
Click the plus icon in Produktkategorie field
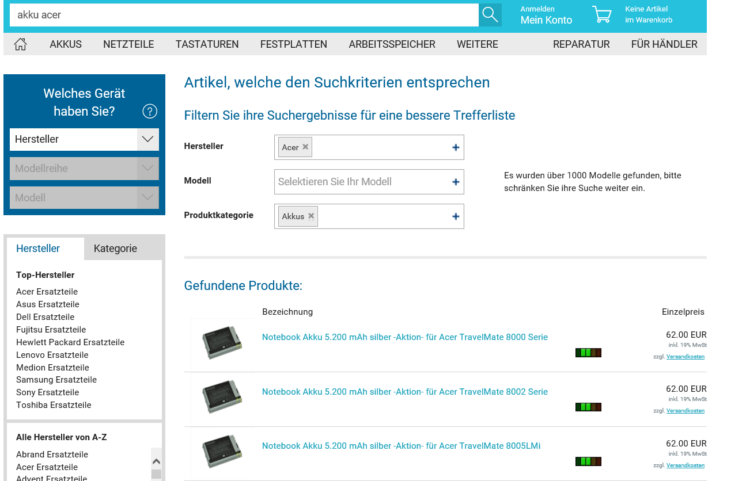(x=456, y=216)
